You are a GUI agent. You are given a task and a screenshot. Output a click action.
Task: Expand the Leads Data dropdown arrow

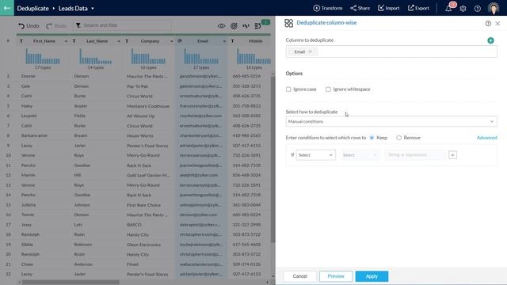93,9
